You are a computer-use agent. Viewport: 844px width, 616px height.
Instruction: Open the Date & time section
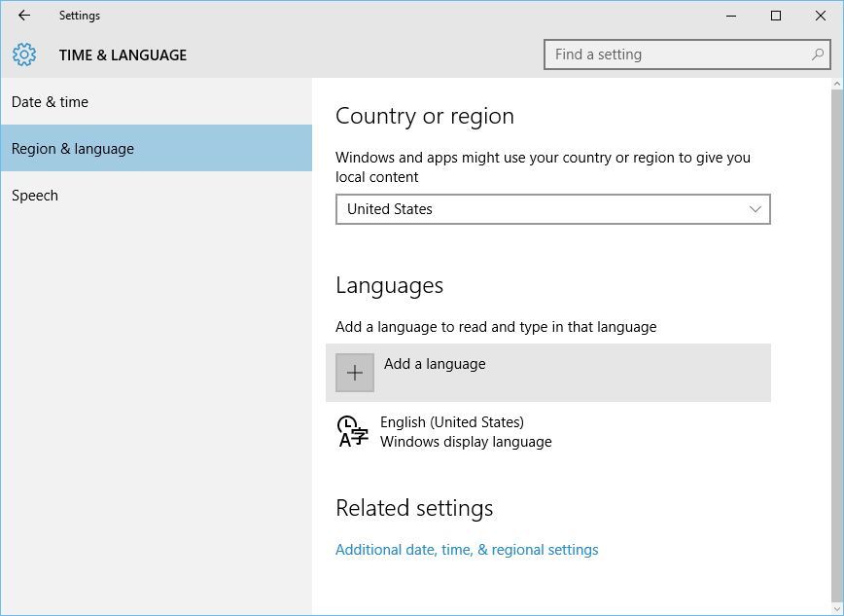(x=157, y=102)
